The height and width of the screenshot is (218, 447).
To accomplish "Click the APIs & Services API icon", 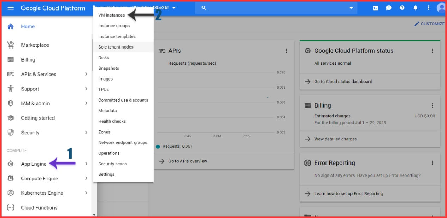I will [x=11, y=74].
